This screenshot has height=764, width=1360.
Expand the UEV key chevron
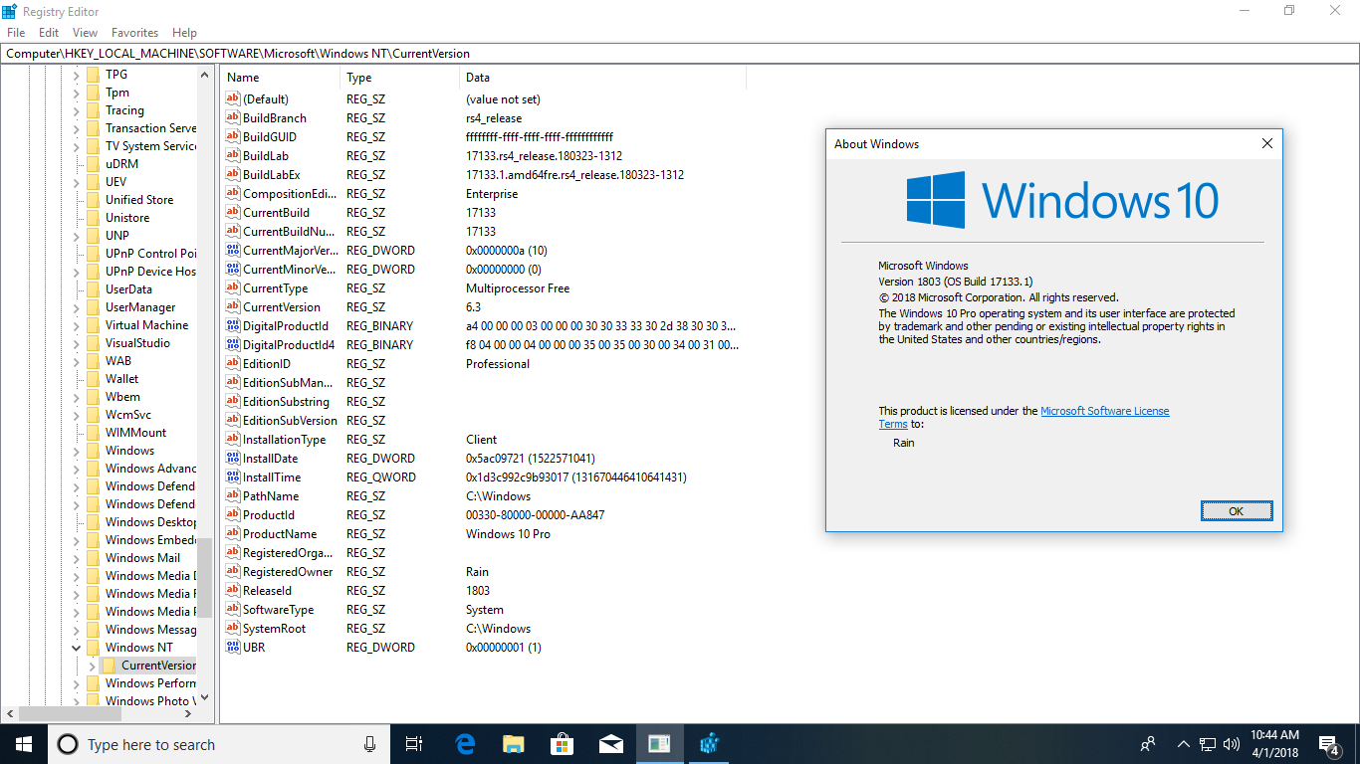76,182
